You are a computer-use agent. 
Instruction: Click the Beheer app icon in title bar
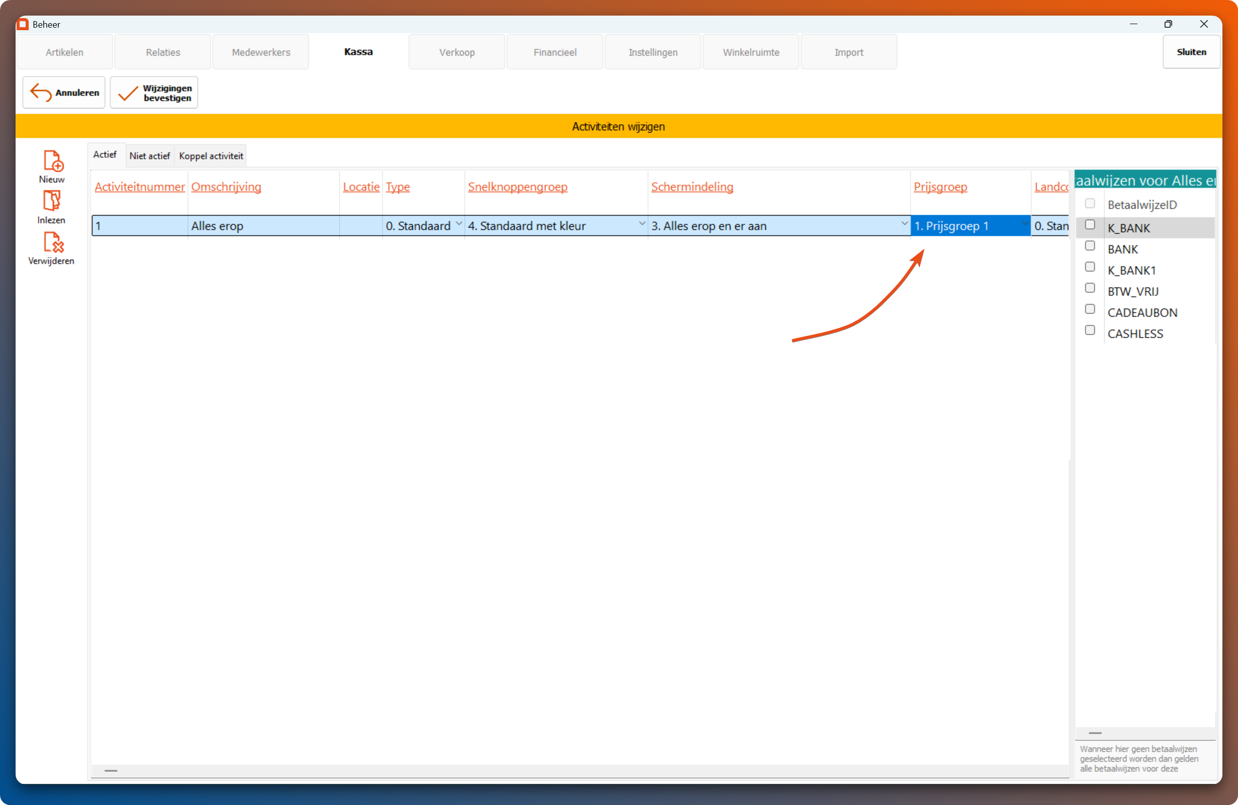click(x=23, y=25)
